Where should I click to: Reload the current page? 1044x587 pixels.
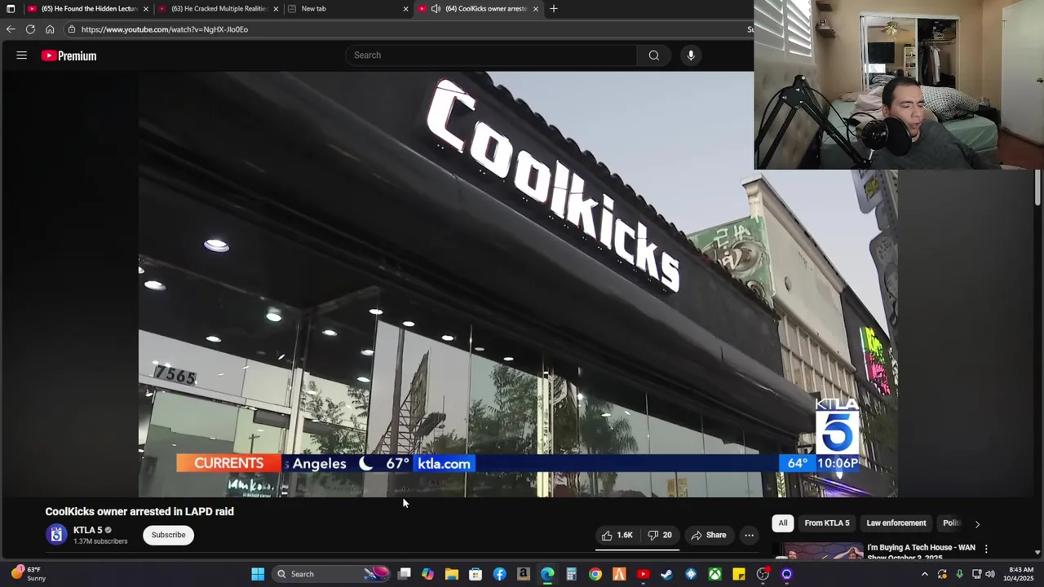click(30, 29)
